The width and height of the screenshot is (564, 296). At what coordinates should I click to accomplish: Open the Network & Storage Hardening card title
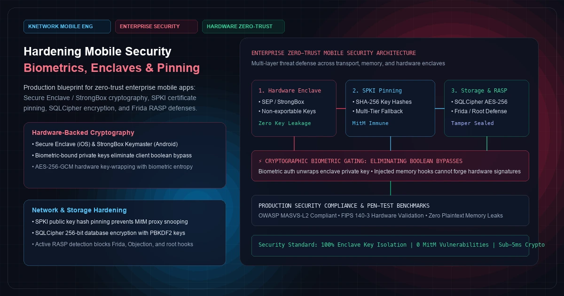coord(79,210)
